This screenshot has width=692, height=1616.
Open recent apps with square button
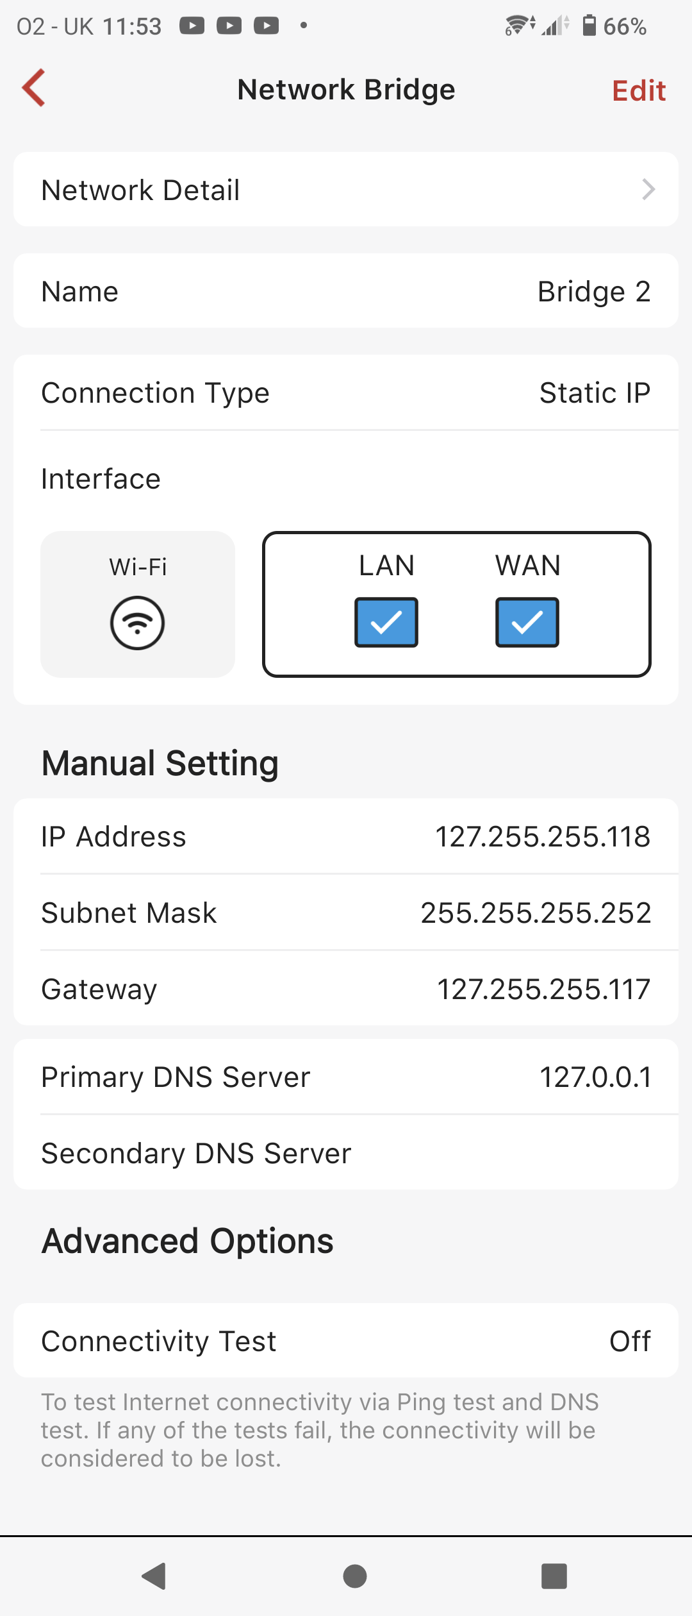(x=554, y=1576)
